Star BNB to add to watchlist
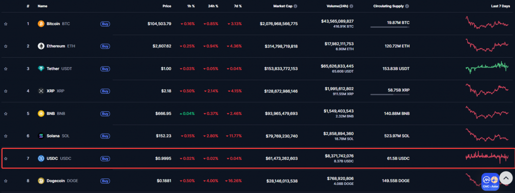 tap(6, 113)
